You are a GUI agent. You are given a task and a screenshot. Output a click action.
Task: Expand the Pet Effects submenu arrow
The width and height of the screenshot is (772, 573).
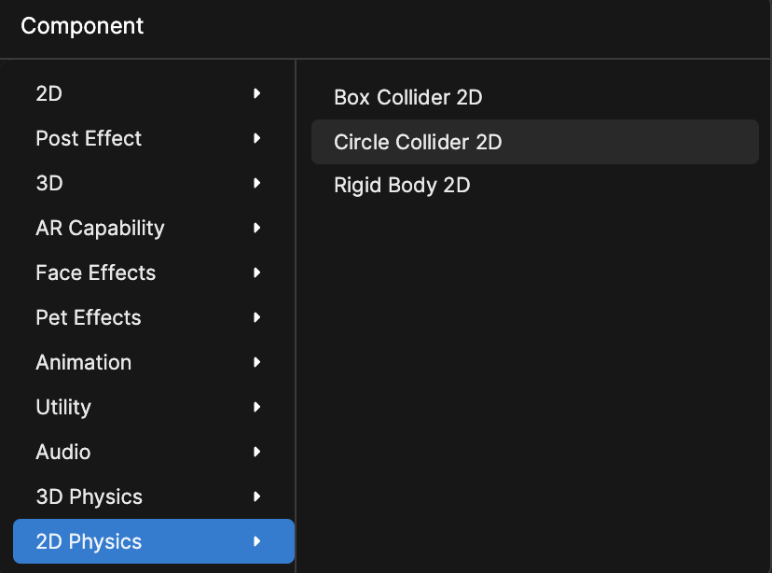[257, 317]
